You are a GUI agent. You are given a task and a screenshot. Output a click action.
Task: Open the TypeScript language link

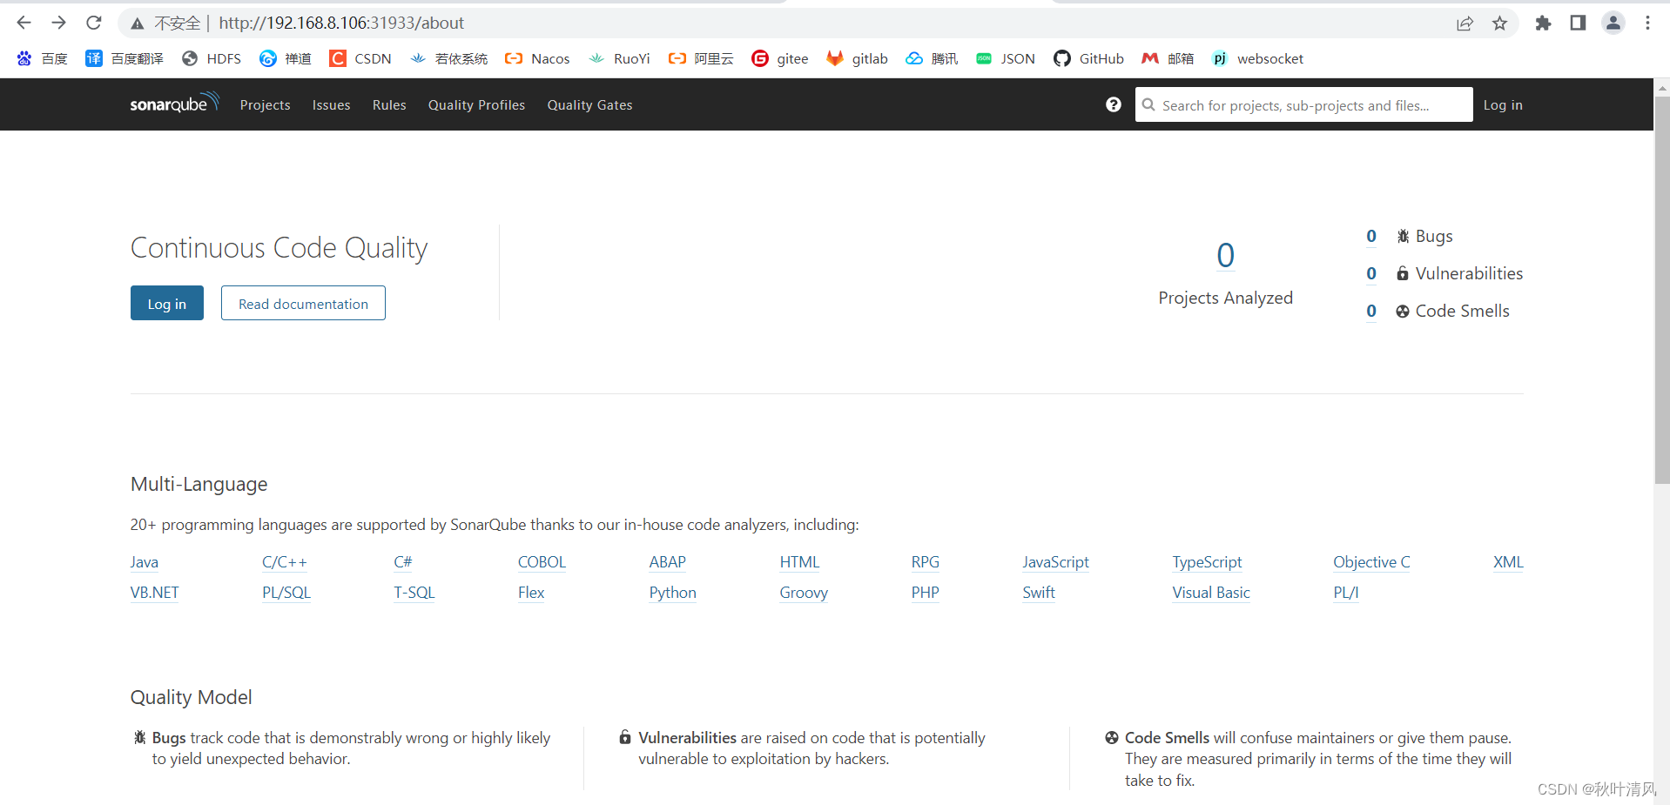1207,562
